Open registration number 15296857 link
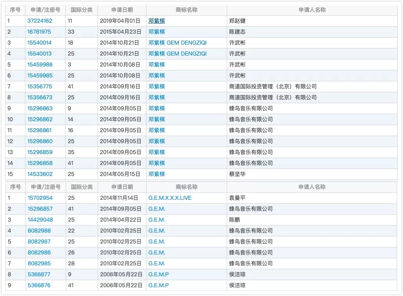Image resolution: width=403 pixels, height=296 pixels. [40, 209]
